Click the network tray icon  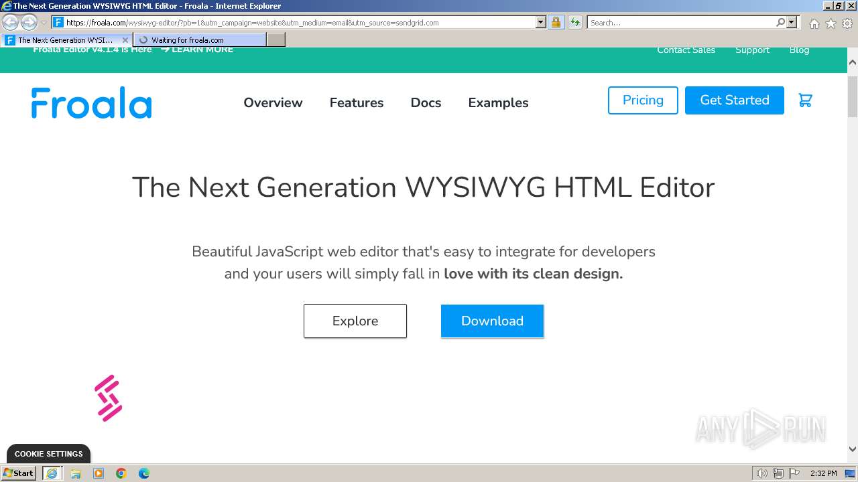click(778, 473)
